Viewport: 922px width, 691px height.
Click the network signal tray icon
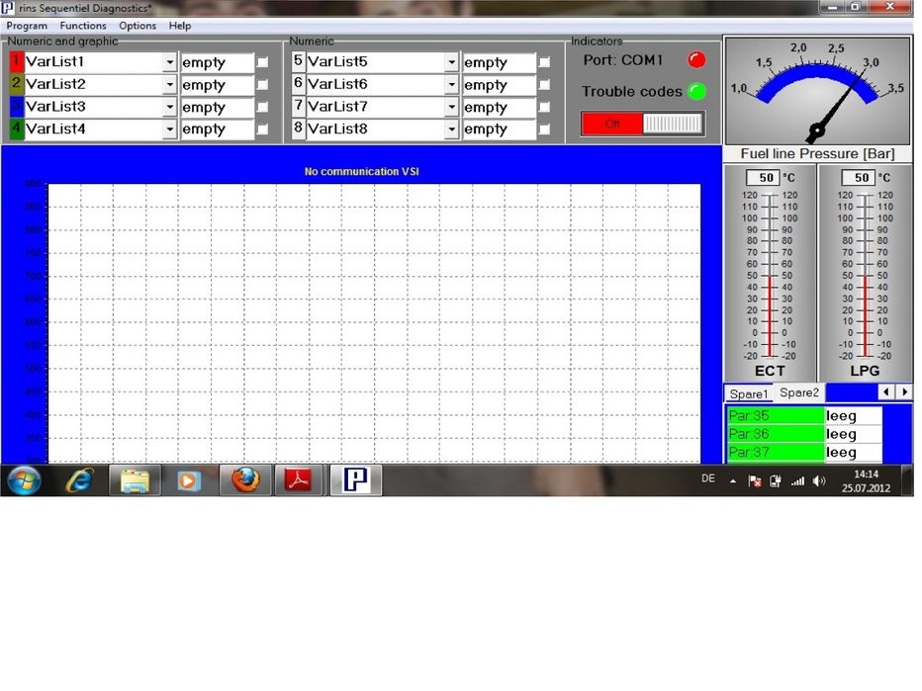coord(797,481)
